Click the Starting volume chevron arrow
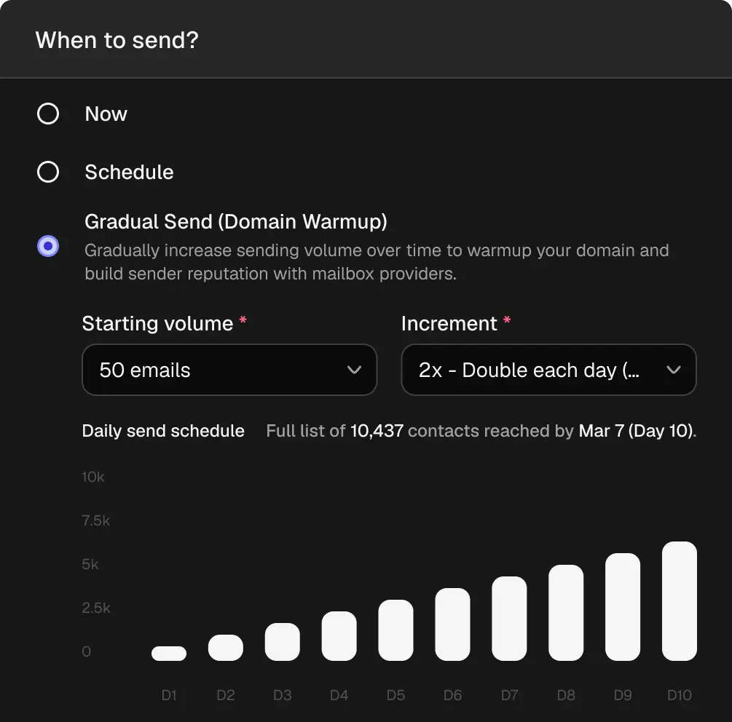Viewport: 732px width, 722px height. coord(355,370)
